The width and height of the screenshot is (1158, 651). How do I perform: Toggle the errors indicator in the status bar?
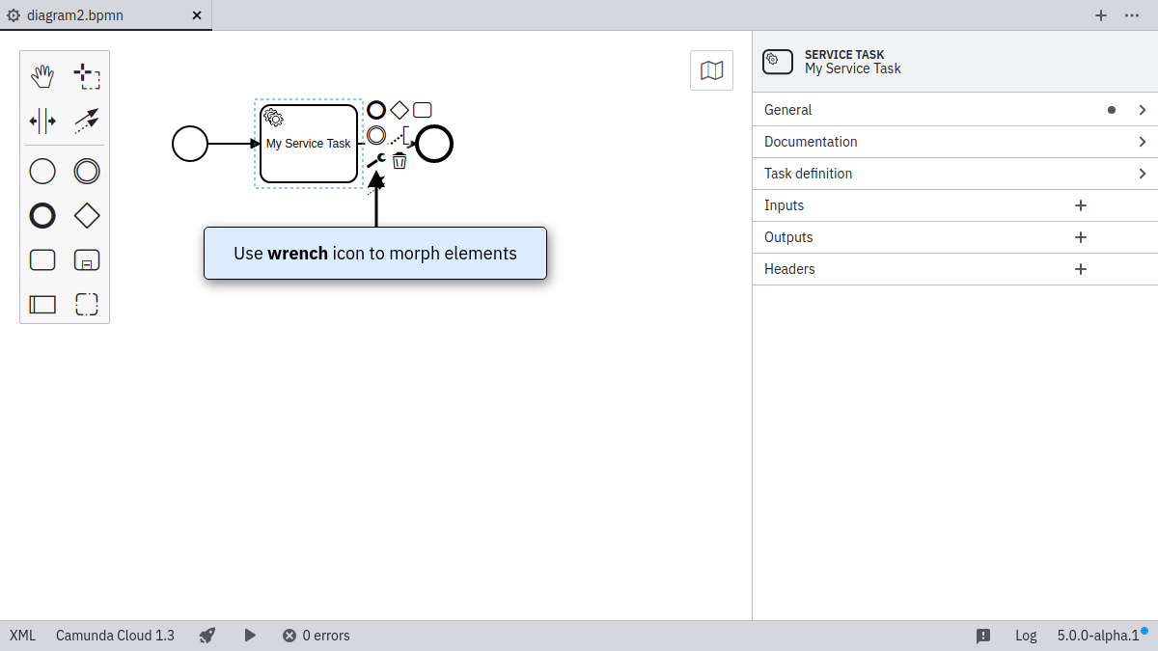click(x=316, y=635)
